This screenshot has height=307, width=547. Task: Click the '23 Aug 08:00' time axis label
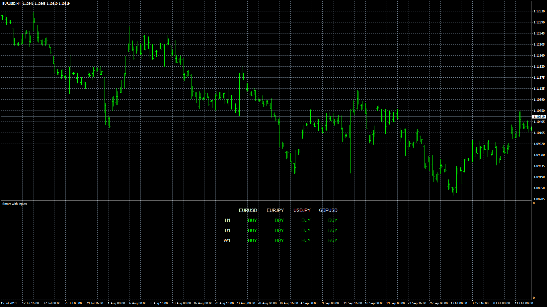tap(246, 303)
